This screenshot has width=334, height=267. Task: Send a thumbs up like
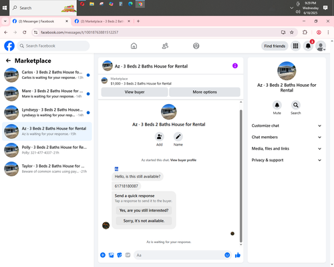point(238,255)
